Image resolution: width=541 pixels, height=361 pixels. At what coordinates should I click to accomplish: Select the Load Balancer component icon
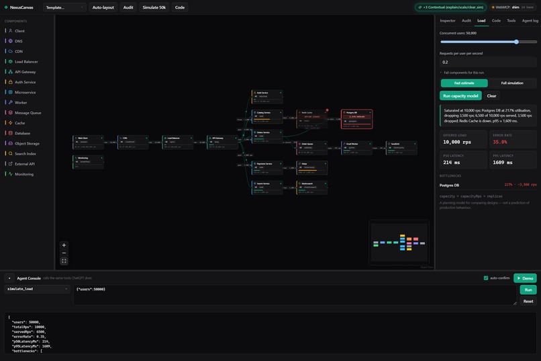tap(10, 61)
